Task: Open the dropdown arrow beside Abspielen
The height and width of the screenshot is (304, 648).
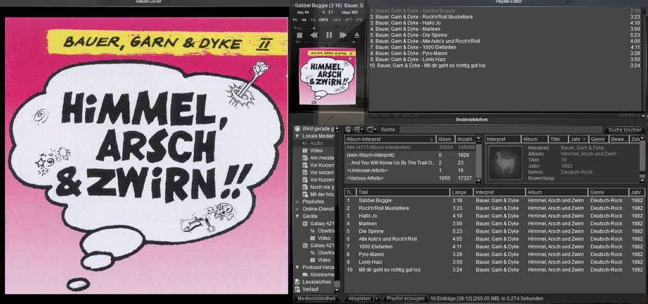Action: [376, 298]
